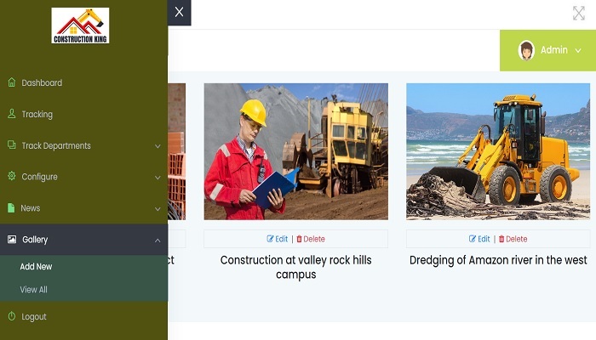
Task: Collapse the Gallery submenu chevron
Action: tap(158, 241)
